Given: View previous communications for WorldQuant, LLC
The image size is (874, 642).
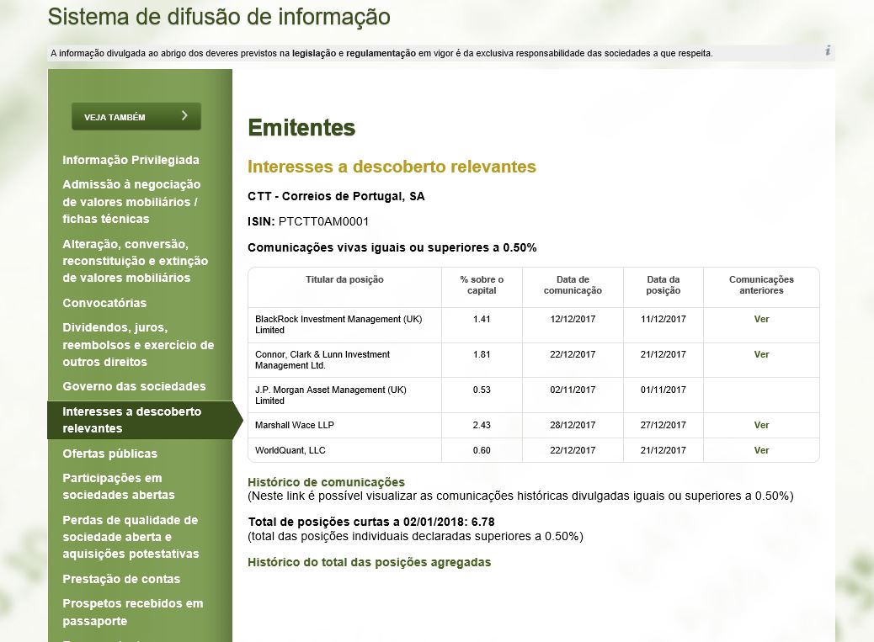Looking at the screenshot, I should pyautogui.click(x=761, y=450).
